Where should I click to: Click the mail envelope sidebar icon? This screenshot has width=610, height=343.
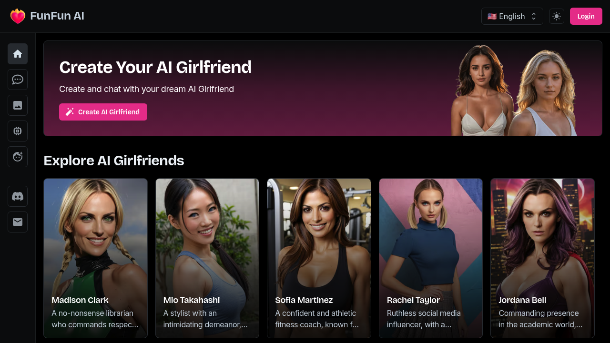(18, 222)
